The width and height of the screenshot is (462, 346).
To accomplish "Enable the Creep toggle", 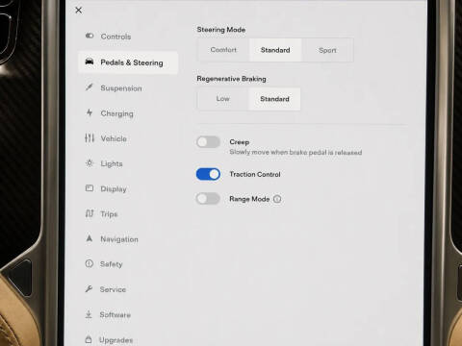I will [x=208, y=142].
